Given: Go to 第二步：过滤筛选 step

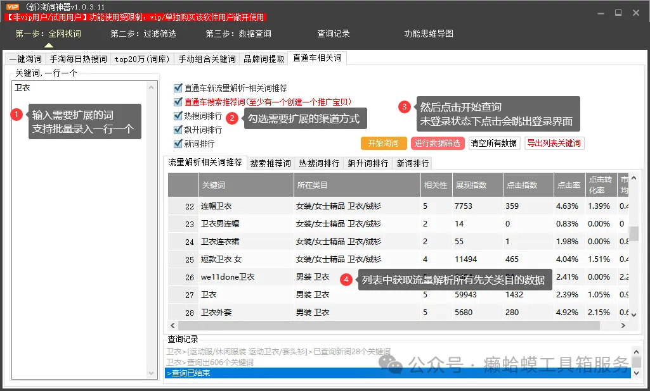Looking at the screenshot, I should [143, 34].
